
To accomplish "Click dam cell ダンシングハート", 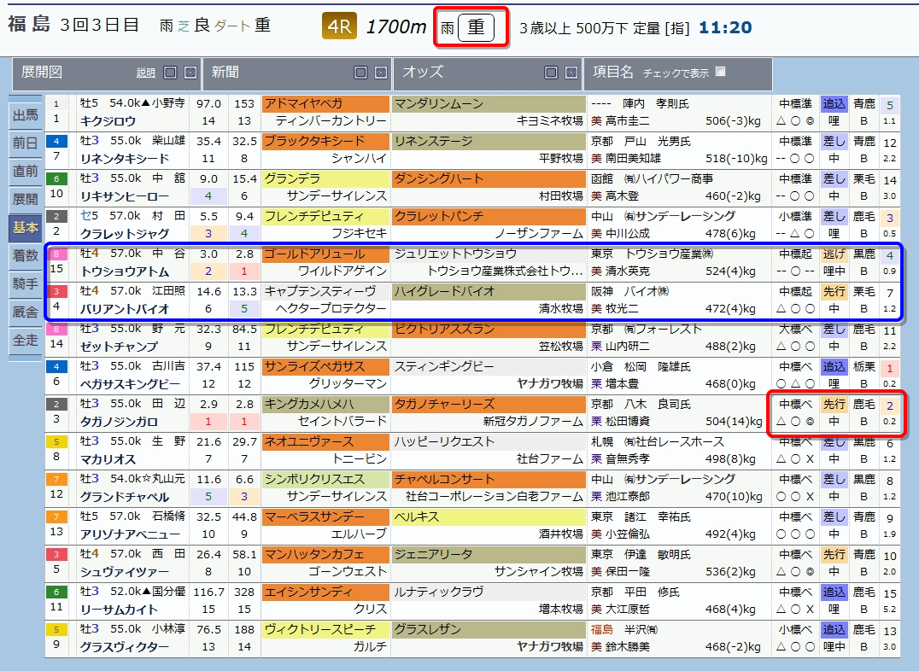I will (x=489, y=178).
